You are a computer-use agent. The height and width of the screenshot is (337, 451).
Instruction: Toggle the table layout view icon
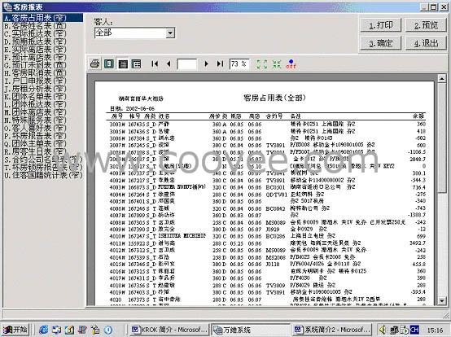pos(136,63)
